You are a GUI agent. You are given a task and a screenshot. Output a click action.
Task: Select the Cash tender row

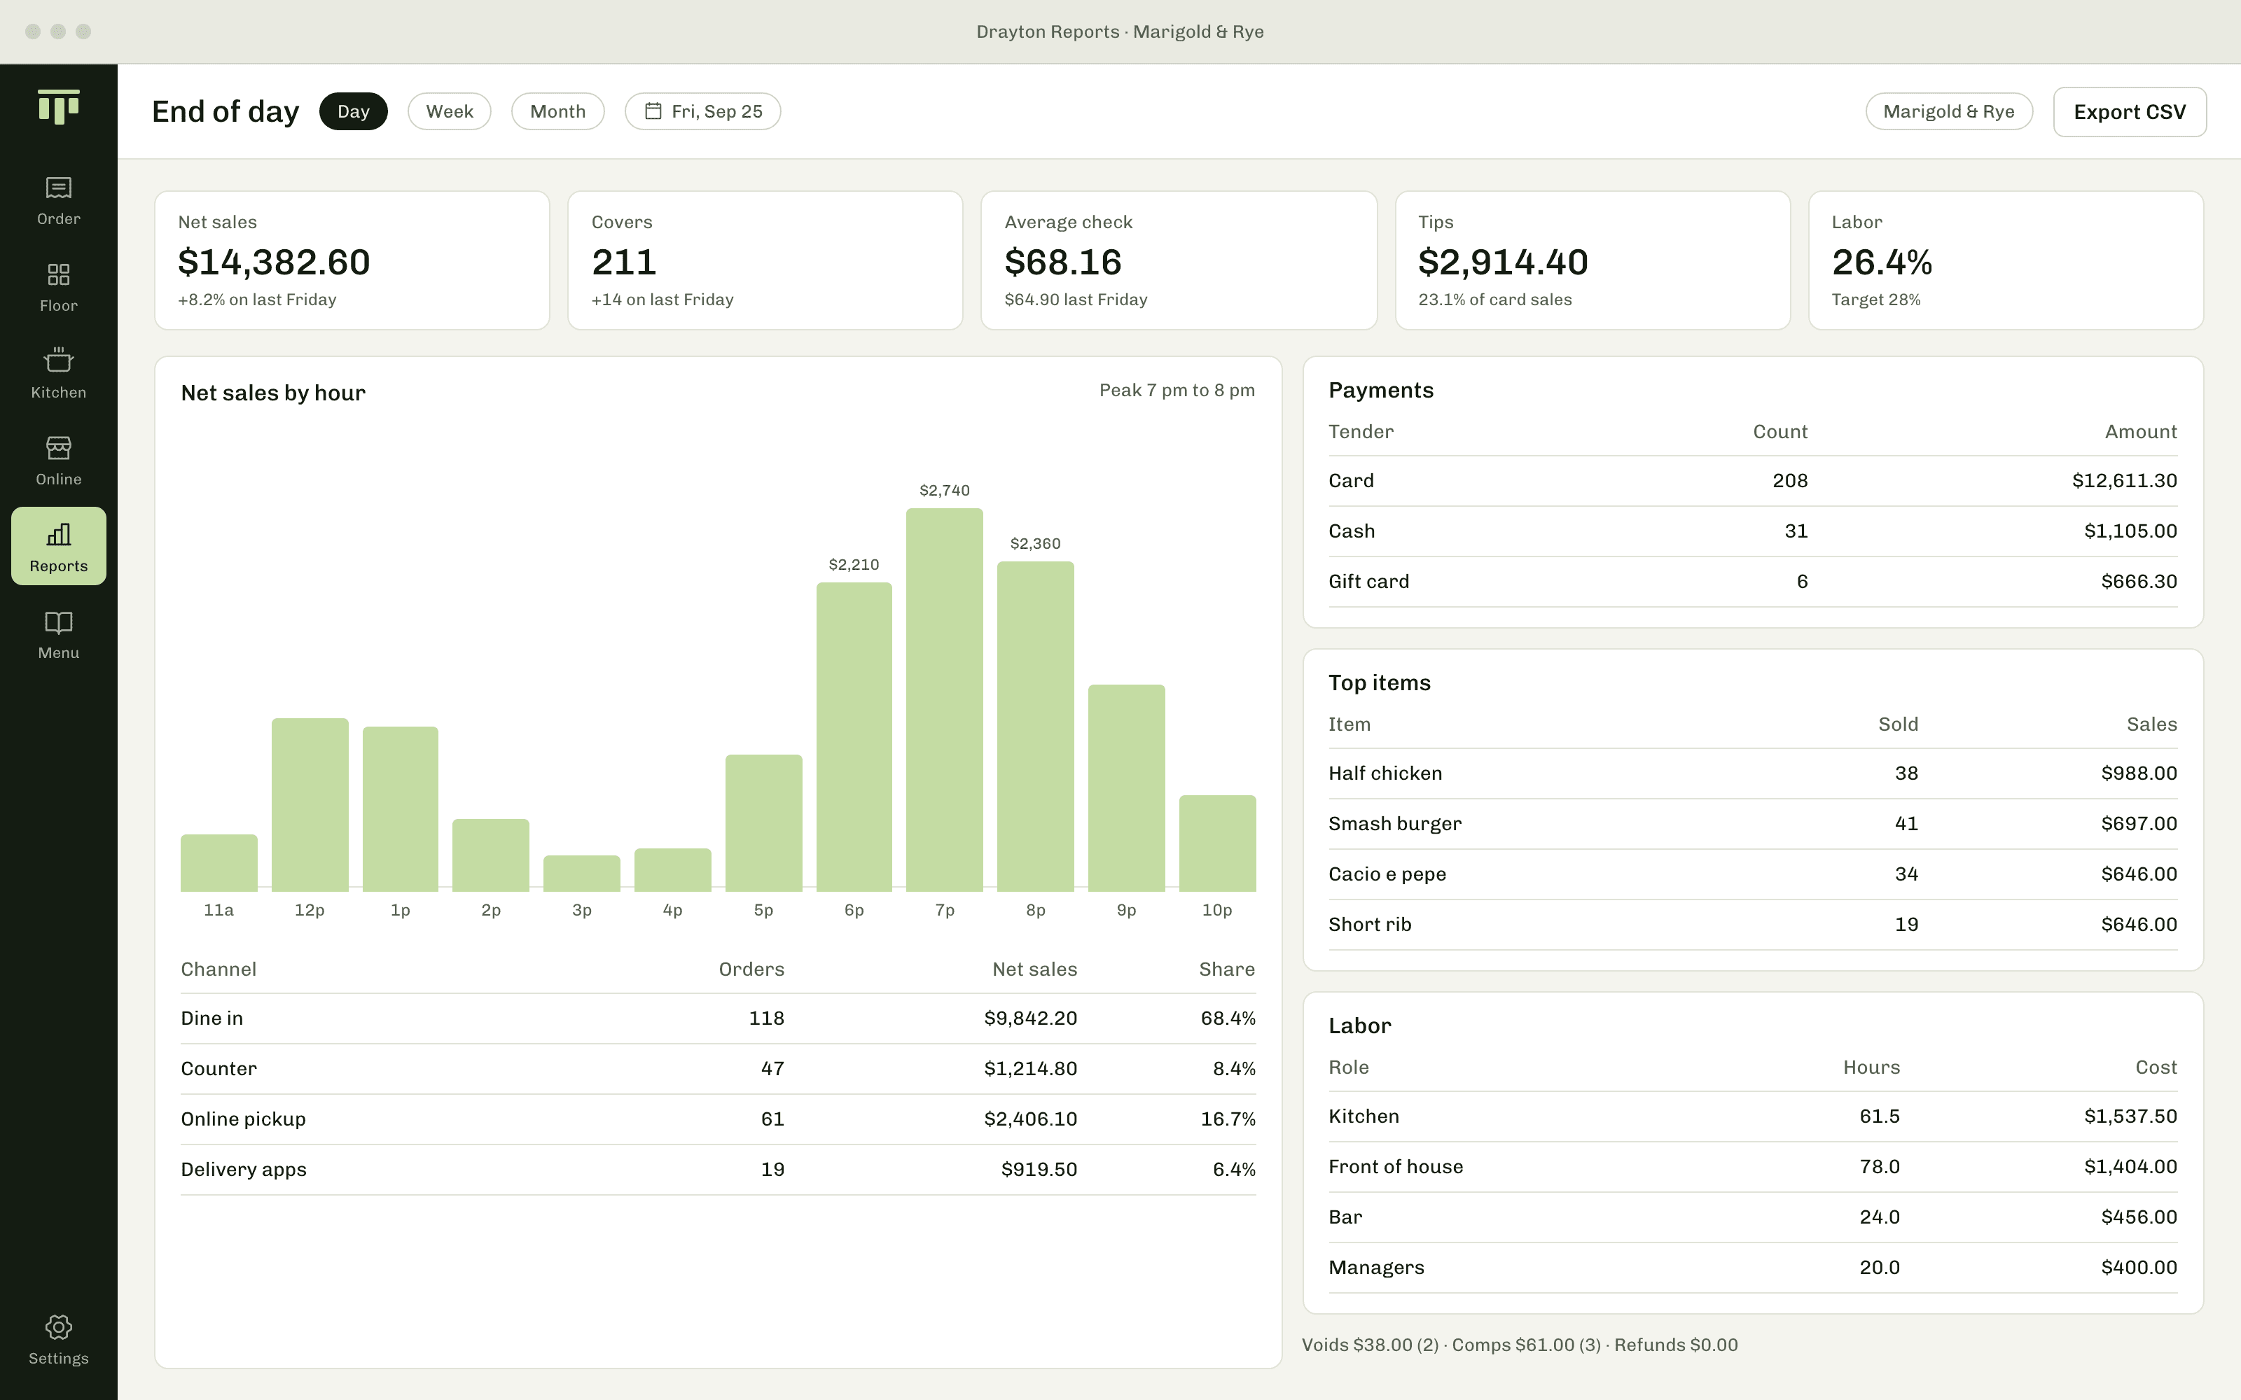tap(1752, 531)
